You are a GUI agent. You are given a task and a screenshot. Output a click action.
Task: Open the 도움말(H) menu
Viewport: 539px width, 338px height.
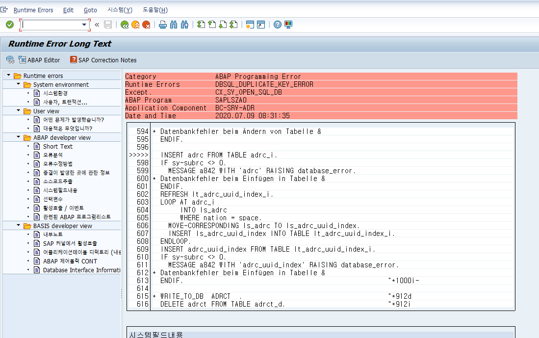click(x=155, y=10)
